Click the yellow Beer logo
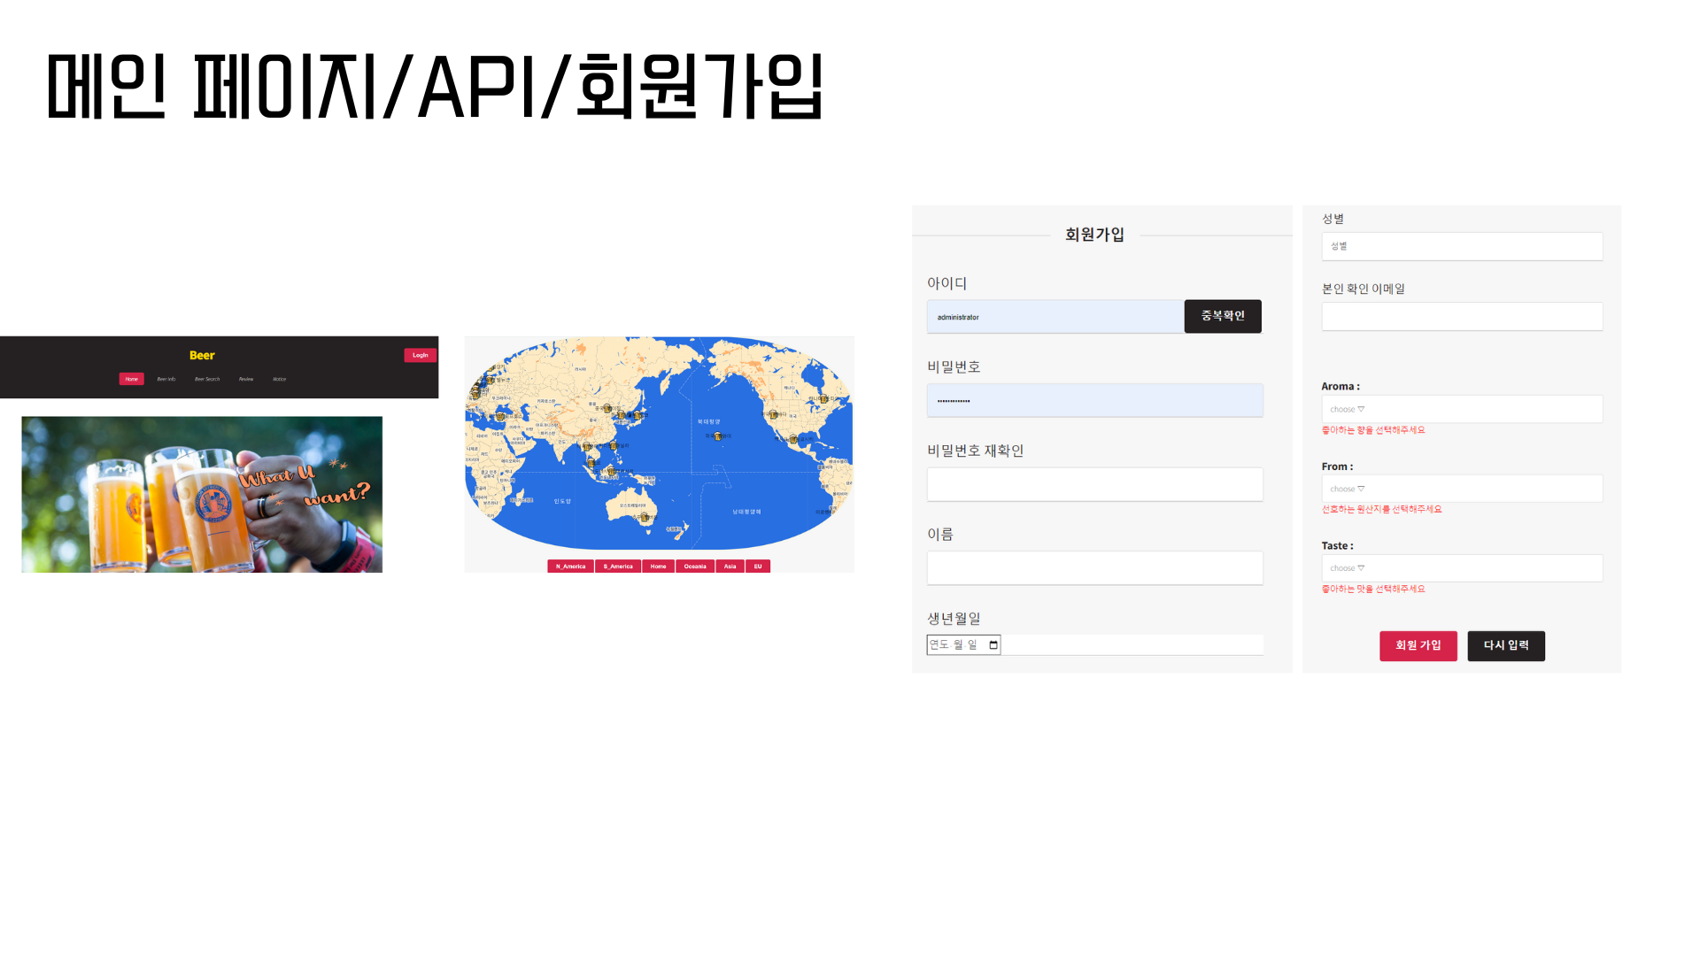This screenshot has height=956, width=1700. point(202,356)
